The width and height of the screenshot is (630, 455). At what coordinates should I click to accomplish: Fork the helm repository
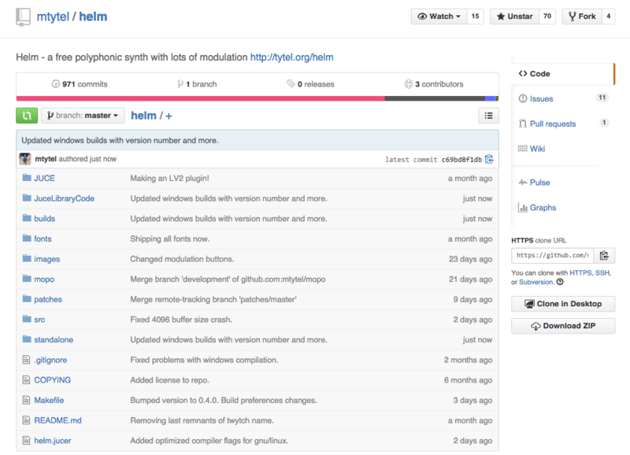point(581,17)
